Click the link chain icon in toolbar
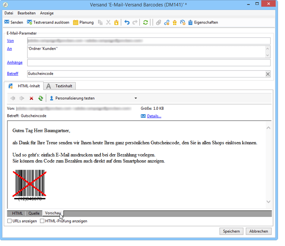Viewport: 285px width, 246px height. tap(167, 22)
